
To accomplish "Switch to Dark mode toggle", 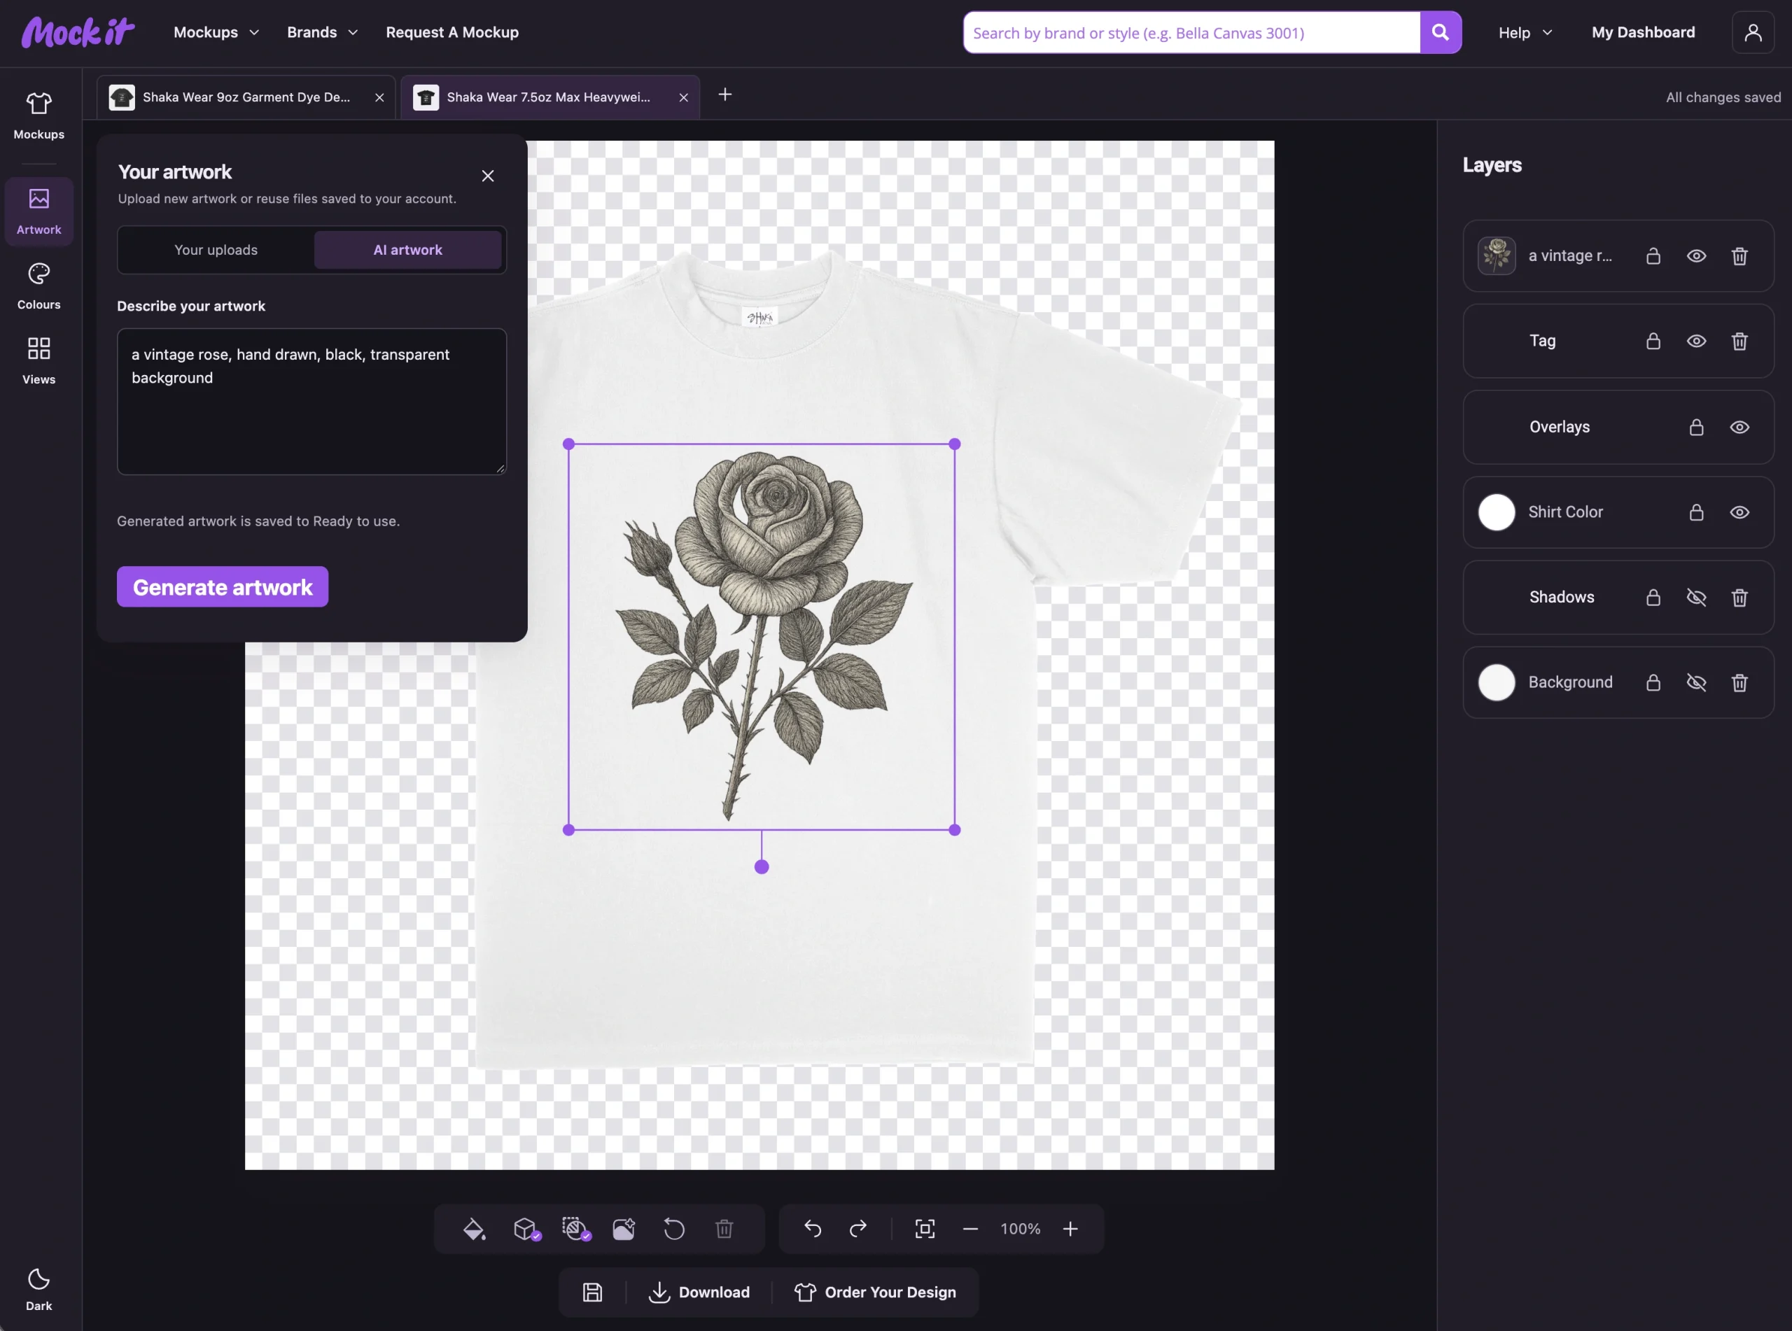I will [38, 1289].
